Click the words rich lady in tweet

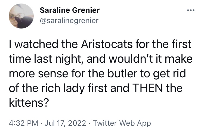54,88
